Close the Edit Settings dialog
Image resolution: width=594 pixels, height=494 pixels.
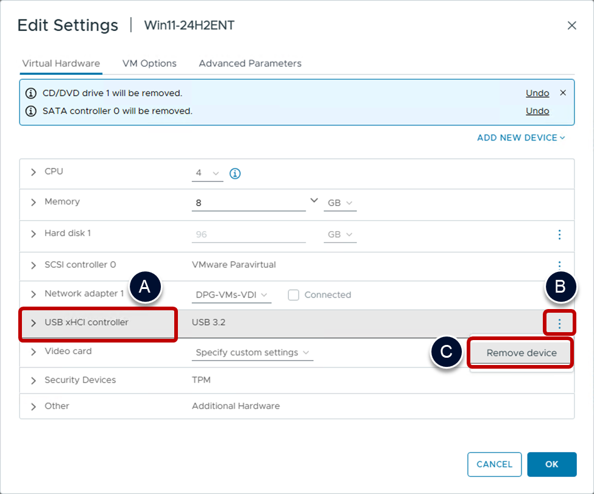point(571,26)
